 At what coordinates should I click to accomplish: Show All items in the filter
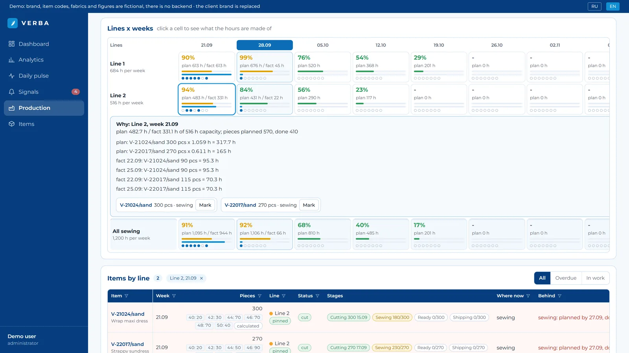click(x=542, y=278)
